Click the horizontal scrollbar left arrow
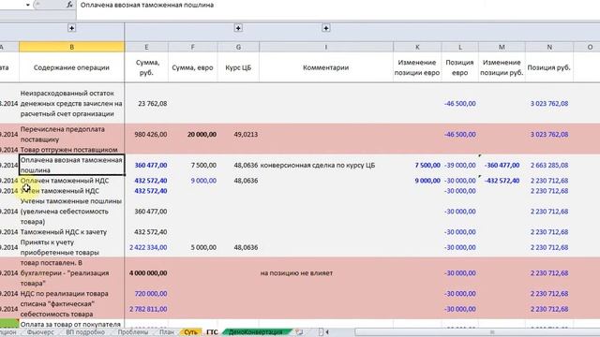The width and height of the screenshot is (600, 337). (x=327, y=332)
